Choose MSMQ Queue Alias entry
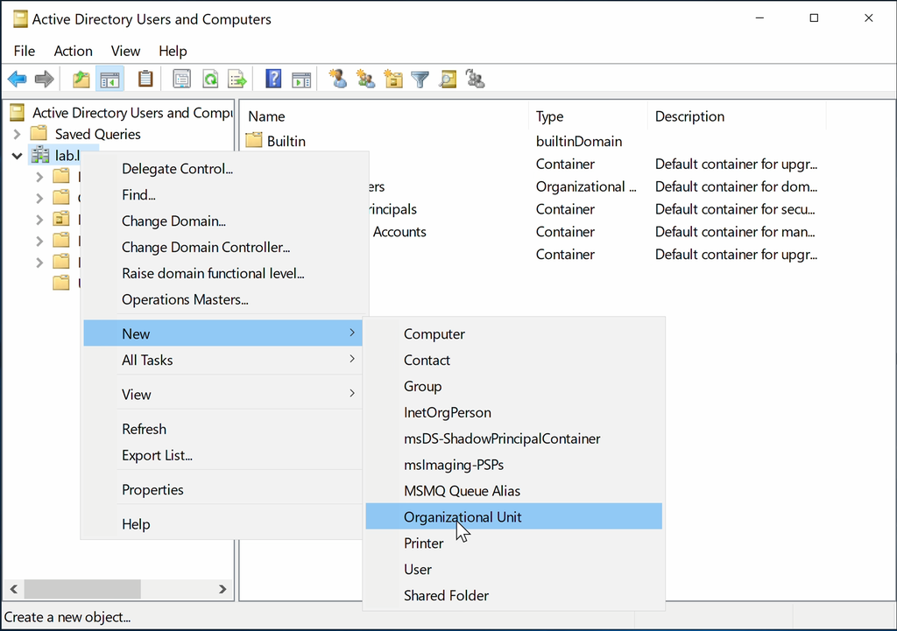 (463, 491)
